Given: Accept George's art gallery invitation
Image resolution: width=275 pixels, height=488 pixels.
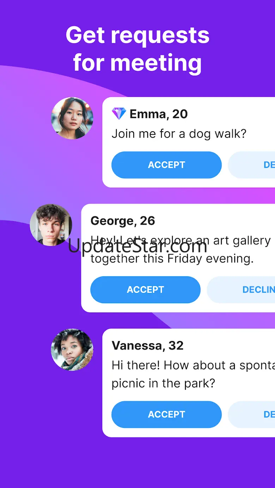Looking at the screenshot, I should (x=145, y=289).
